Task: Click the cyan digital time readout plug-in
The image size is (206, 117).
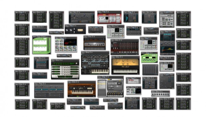Action: coord(134,31)
